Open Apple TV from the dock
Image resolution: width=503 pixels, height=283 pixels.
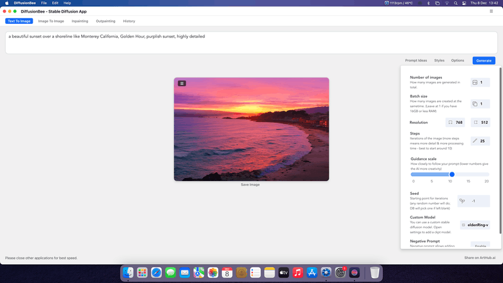pos(284,273)
